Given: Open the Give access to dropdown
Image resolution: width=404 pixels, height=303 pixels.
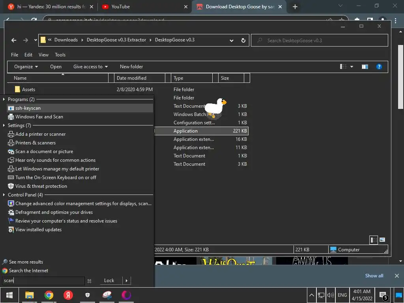Looking at the screenshot, I should pos(90,67).
